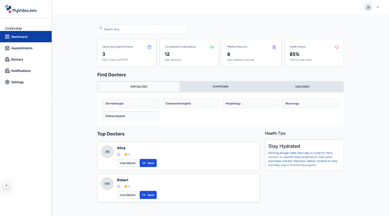This screenshot has height=216, width=389.
Task: Open the Health Score card
Action: click(x=314, y=52)
